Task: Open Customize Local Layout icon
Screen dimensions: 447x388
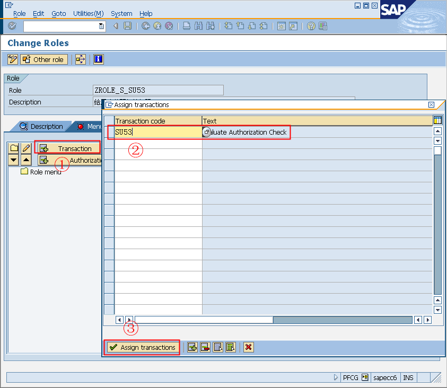Action: (x=323, y=26)
